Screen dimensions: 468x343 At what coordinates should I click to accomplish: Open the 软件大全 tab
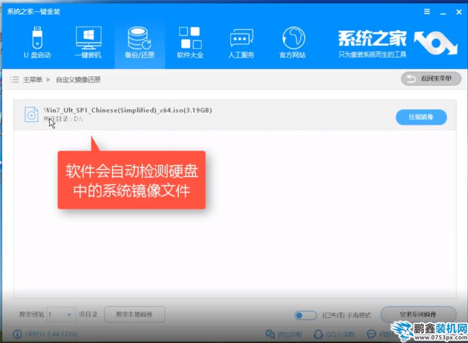tap(190, 43)
